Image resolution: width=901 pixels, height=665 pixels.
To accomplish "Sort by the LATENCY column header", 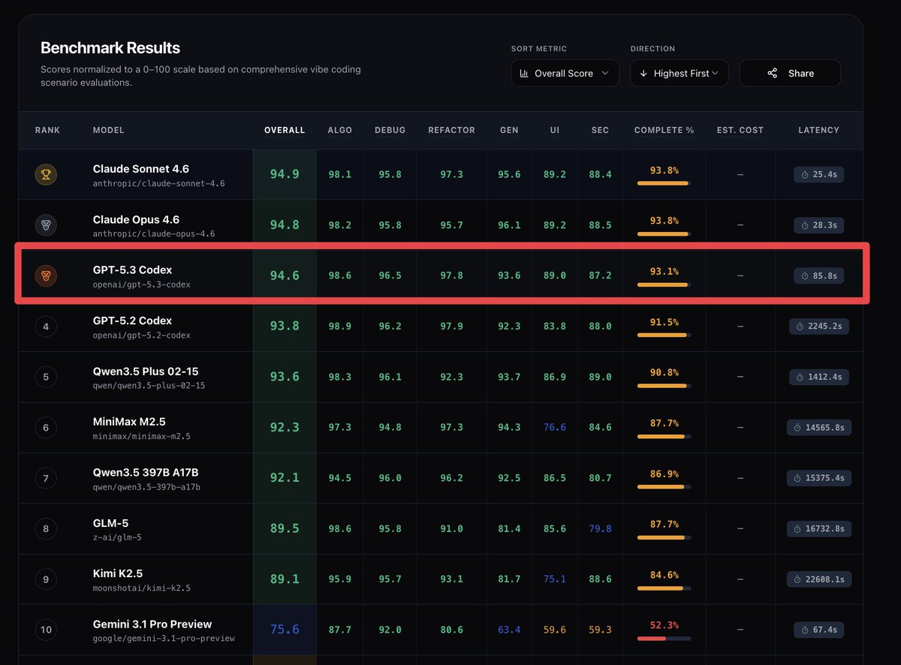I will point(818,130).
